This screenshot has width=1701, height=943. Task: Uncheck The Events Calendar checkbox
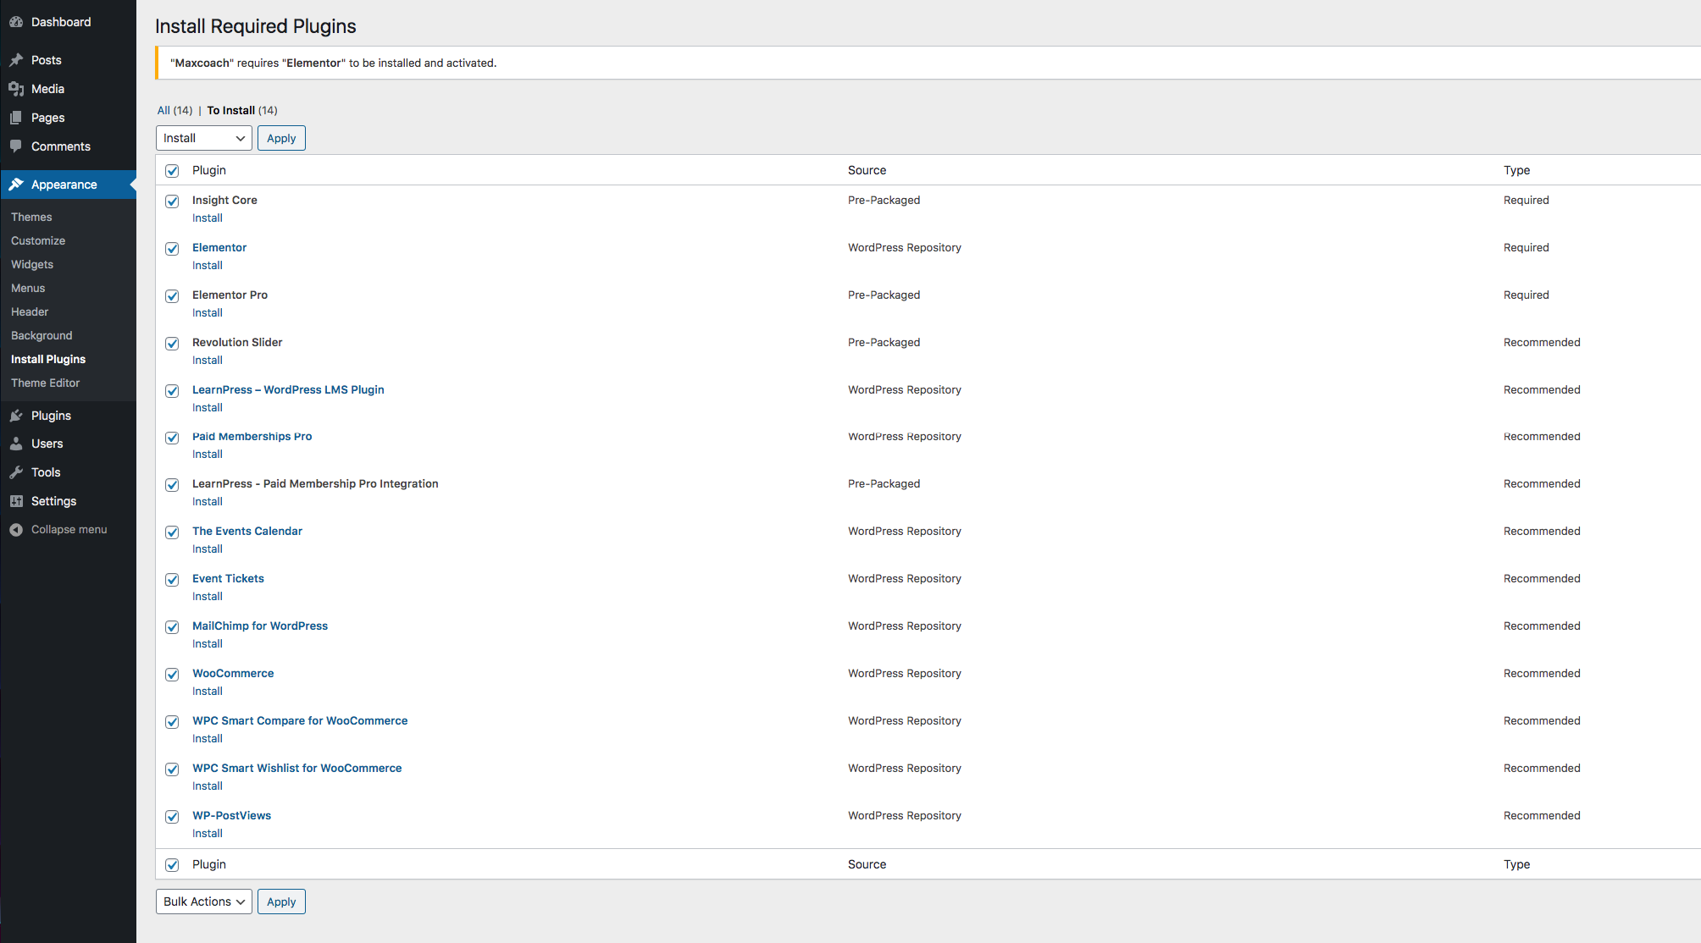click(x=172, y=532)
